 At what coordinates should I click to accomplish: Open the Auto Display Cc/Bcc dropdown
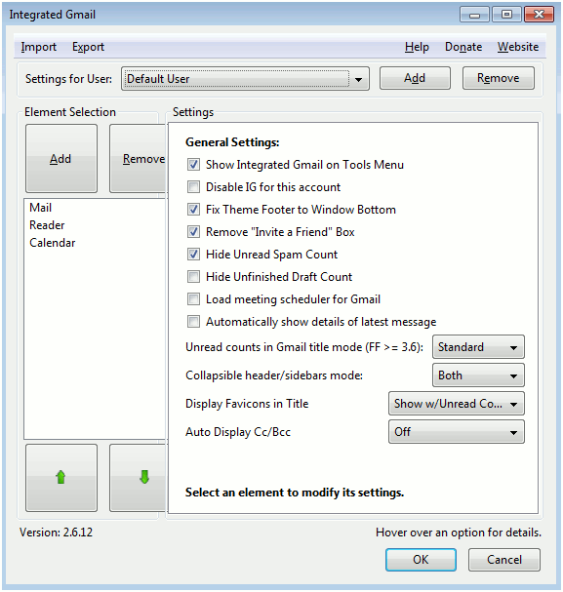click(456, 431)
